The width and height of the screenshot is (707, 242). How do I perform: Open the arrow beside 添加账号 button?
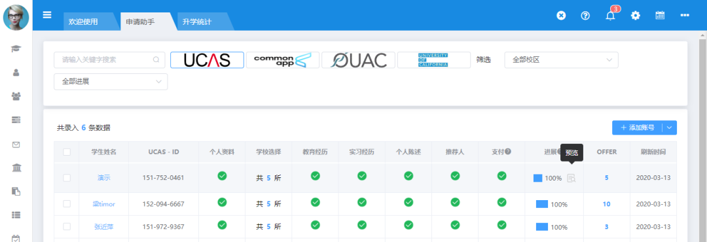click(x=670, y=128)
